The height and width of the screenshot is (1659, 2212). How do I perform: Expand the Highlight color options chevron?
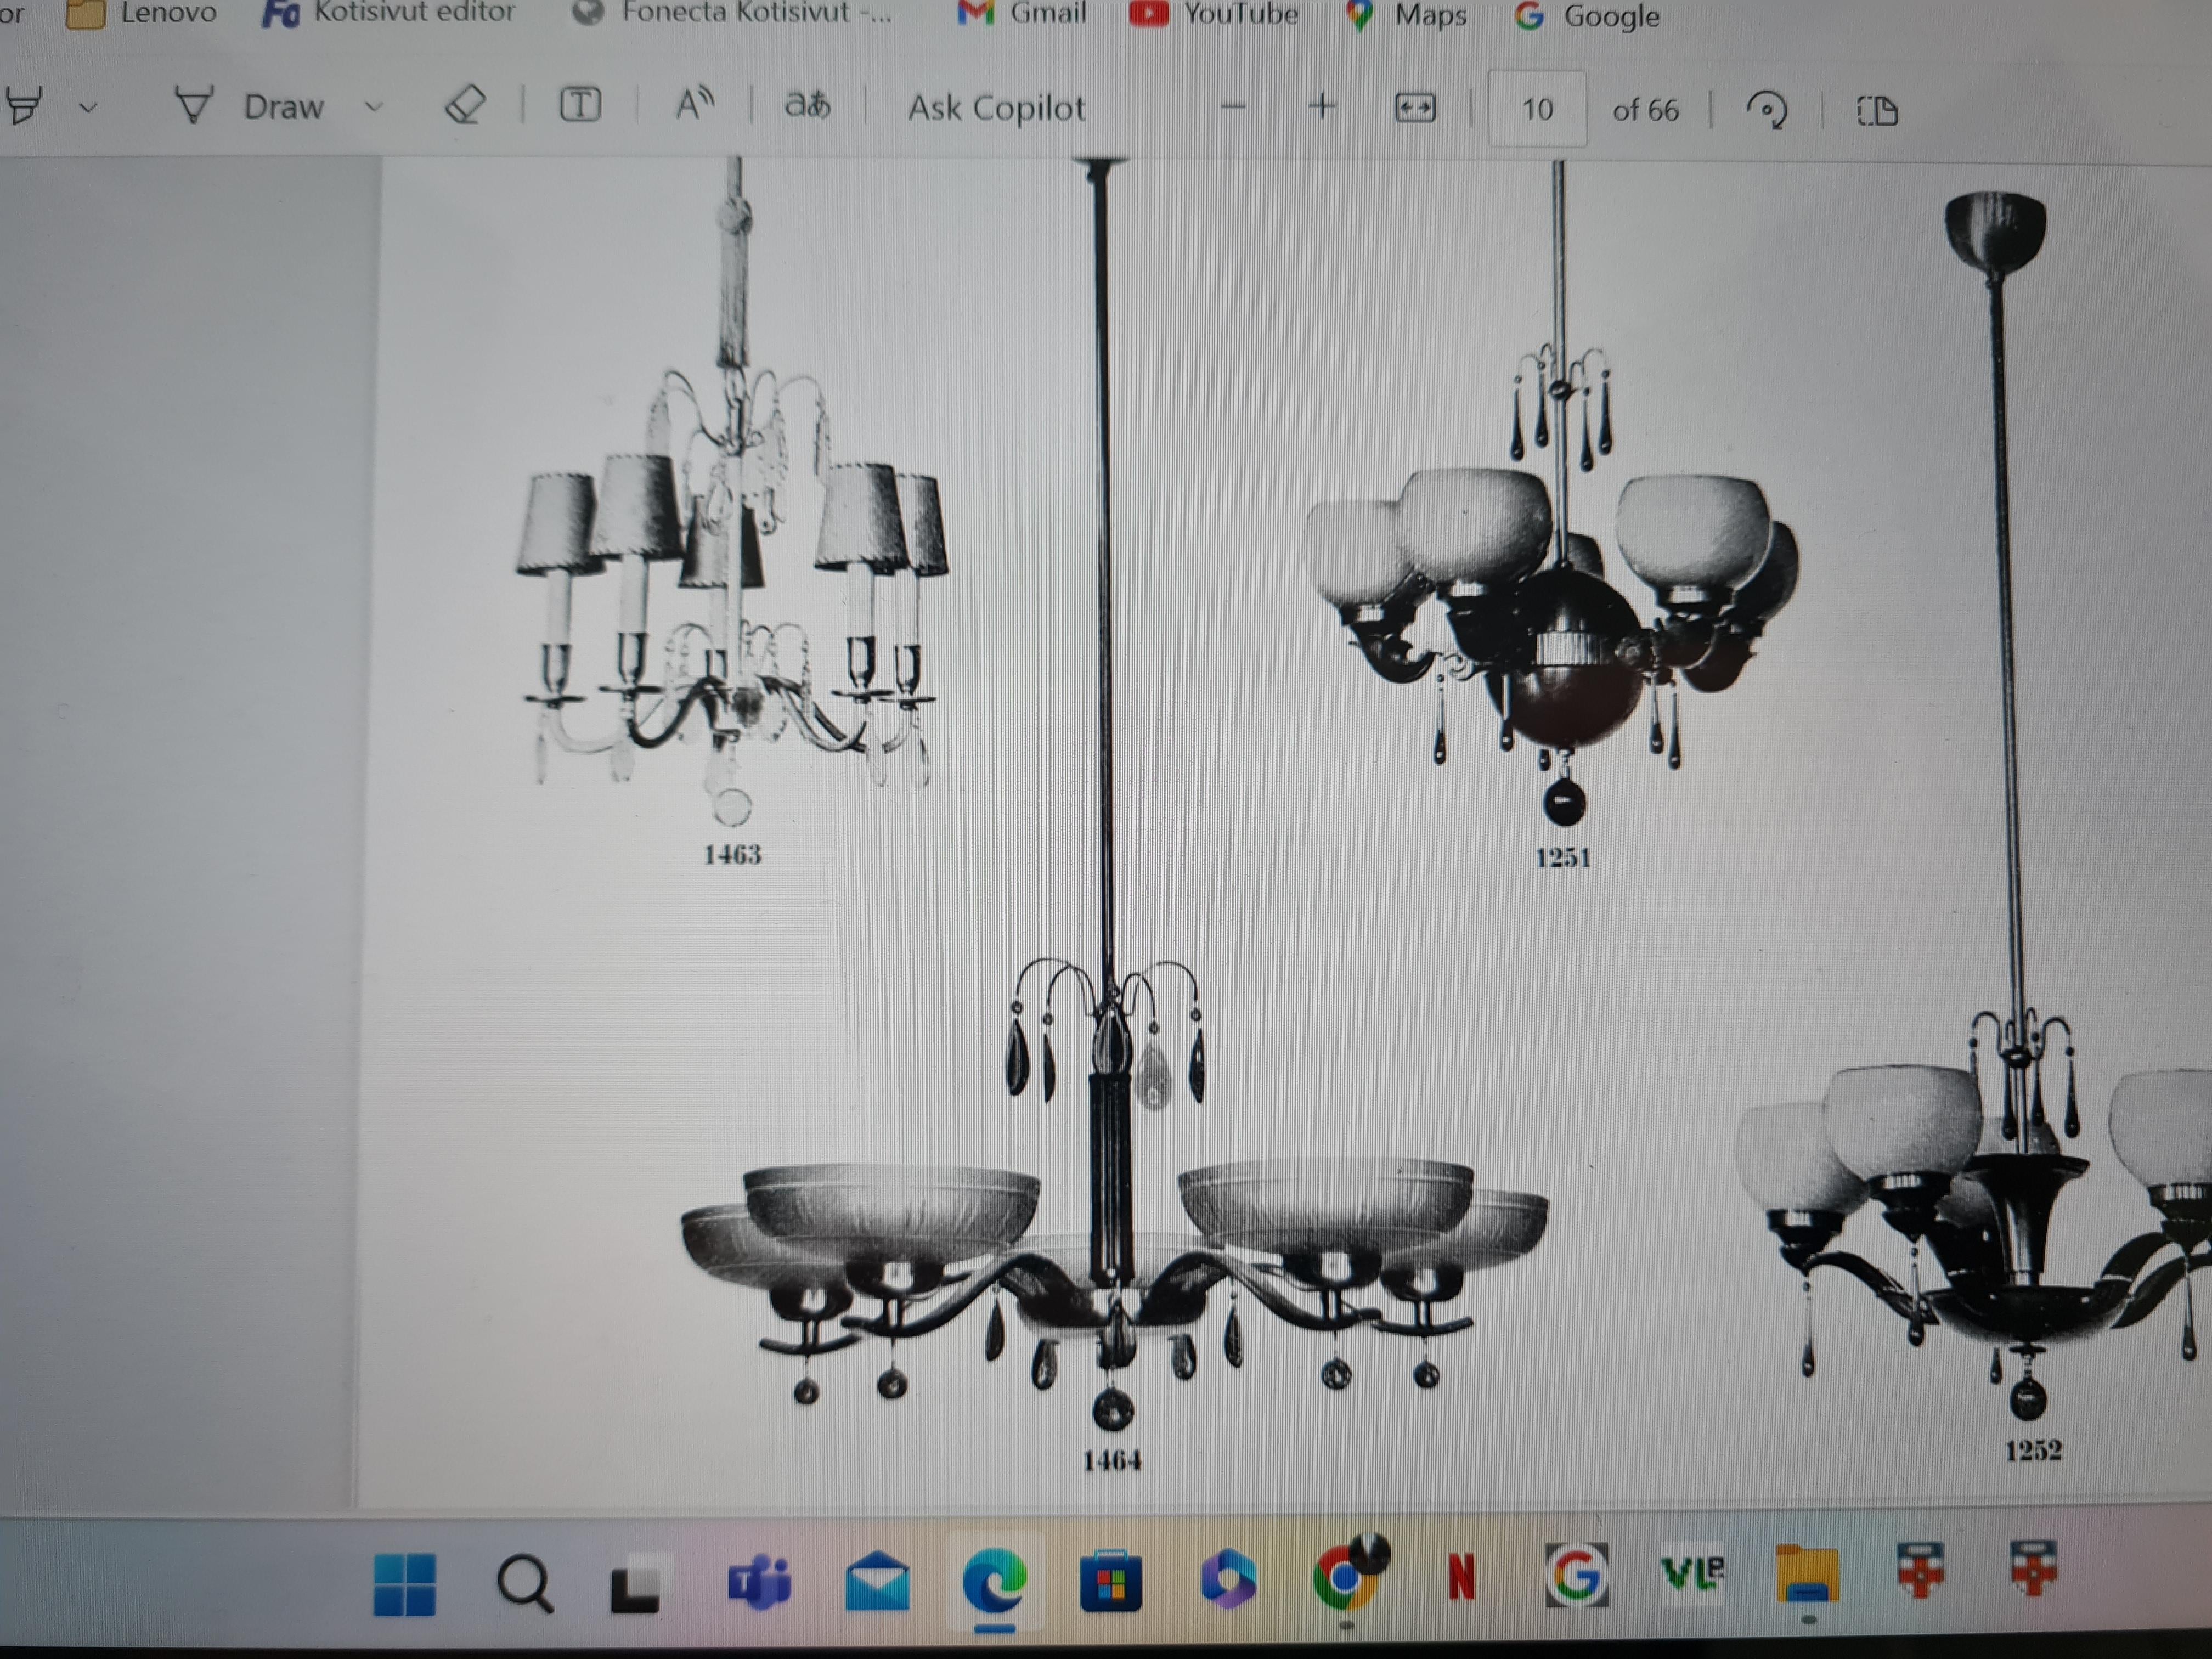(x=88, y=107)
